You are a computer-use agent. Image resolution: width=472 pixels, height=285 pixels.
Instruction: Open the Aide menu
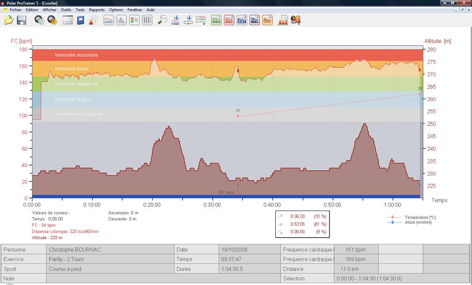click(x=150, y=10)
